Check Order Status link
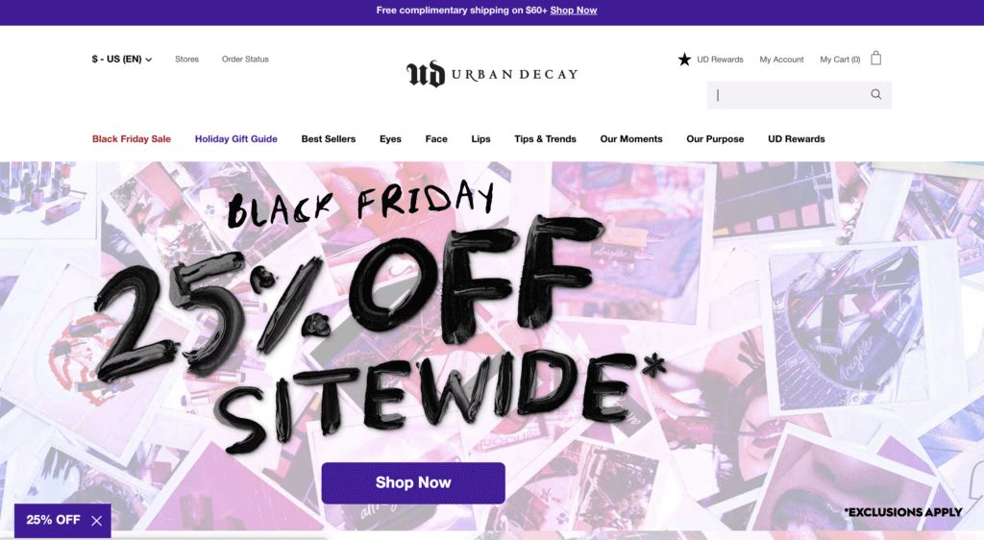 (x=245, y=59)
